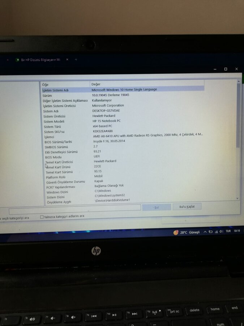Click the Değer column header

pyautogui.click(x=147, y=84)
